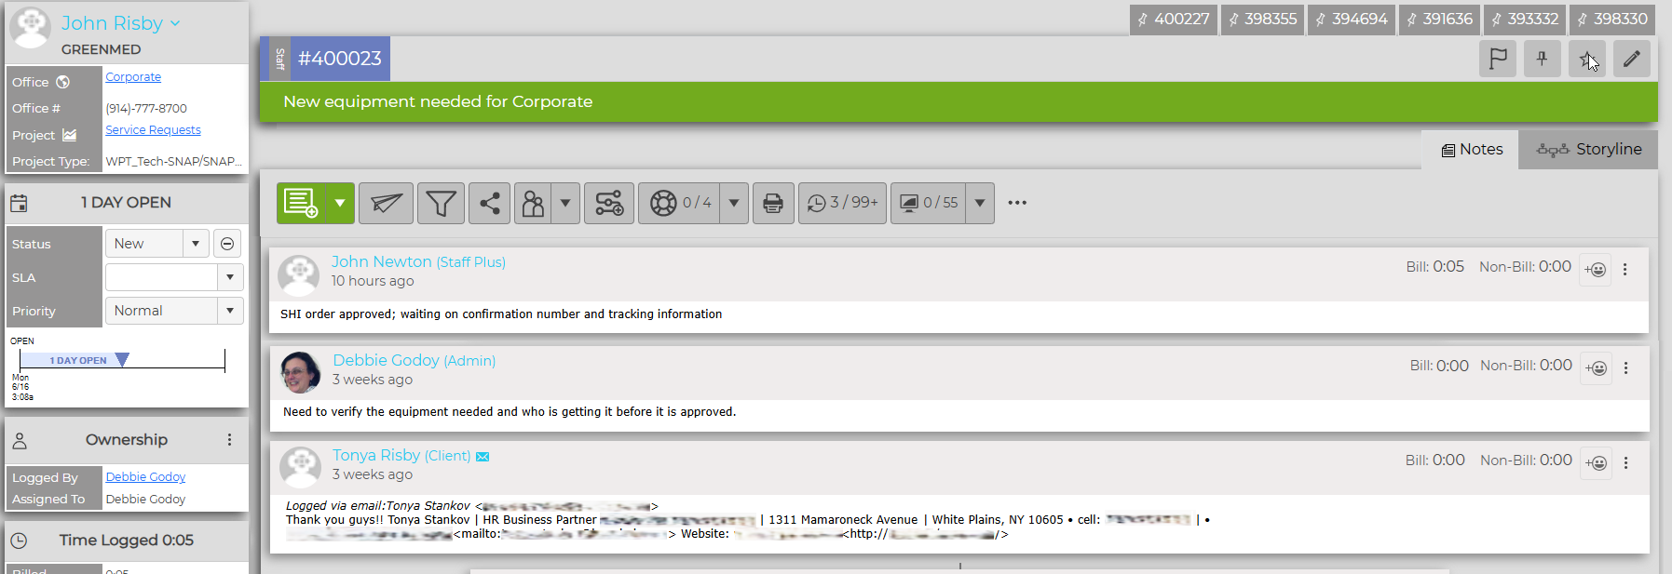This screenshot has width=1672, height=574.
Task: Open the Status dropdown showing New
Action: 156,244
